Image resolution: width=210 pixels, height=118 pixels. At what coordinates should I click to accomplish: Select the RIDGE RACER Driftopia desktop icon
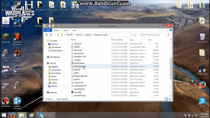[x=17, y=71]
